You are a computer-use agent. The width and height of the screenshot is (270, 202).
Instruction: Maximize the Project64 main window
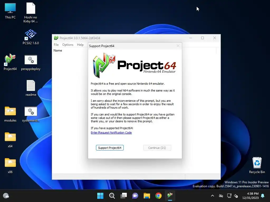pyautogui.click(x=202, y=38)
